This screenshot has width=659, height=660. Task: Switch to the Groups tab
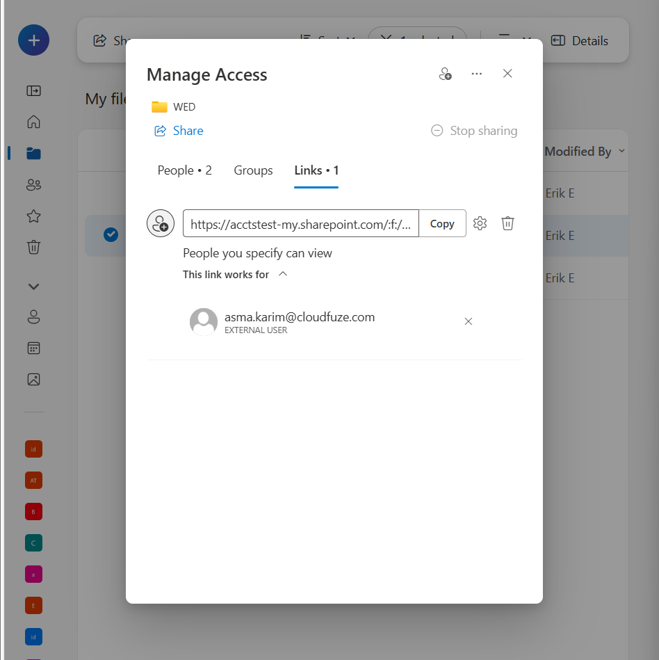coord(253,170)
